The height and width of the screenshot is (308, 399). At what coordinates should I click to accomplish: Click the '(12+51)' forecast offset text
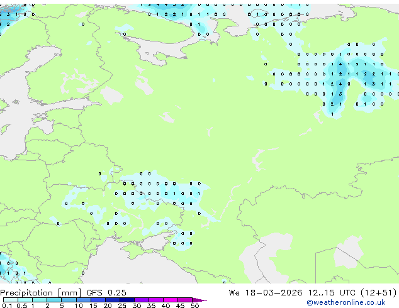click(379, 293)
